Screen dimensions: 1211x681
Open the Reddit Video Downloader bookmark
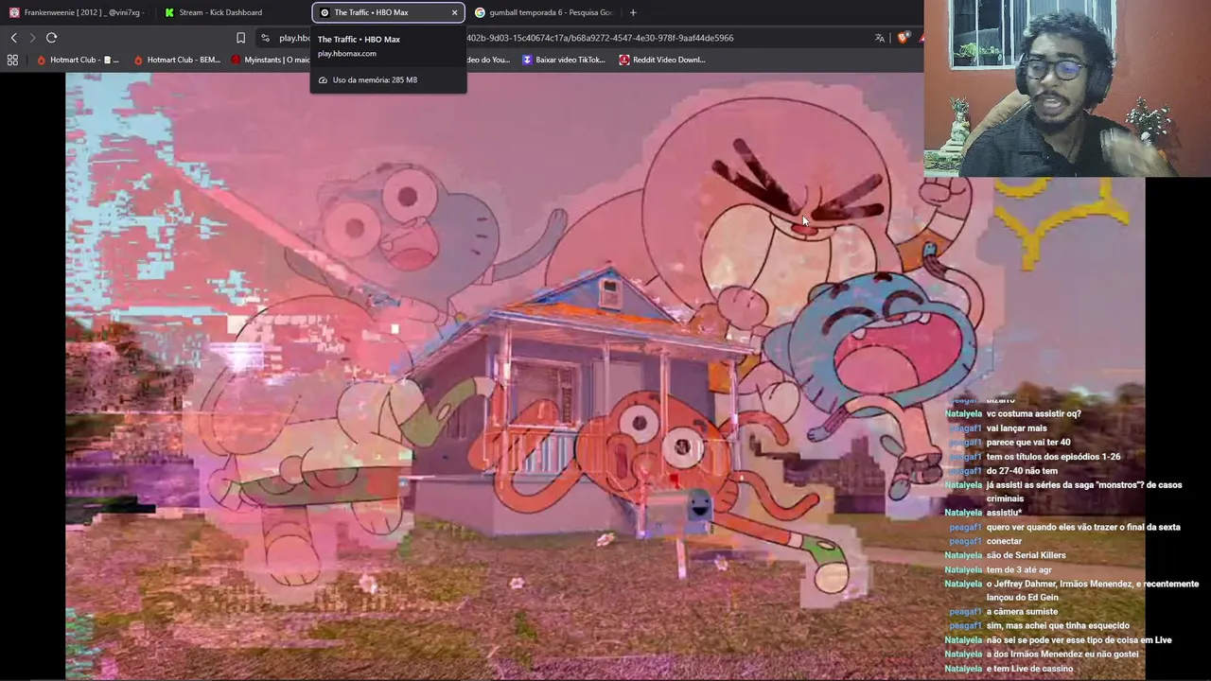[x=662, y=60]
